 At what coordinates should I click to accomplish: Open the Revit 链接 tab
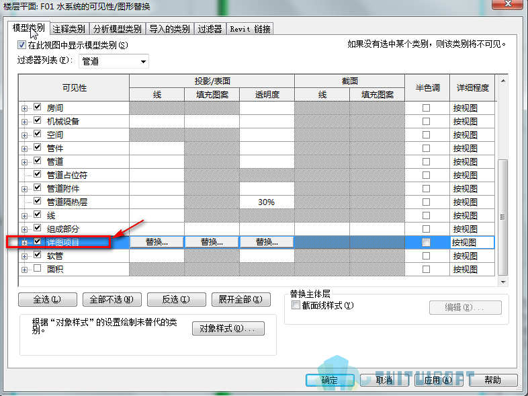coord(250,29)
